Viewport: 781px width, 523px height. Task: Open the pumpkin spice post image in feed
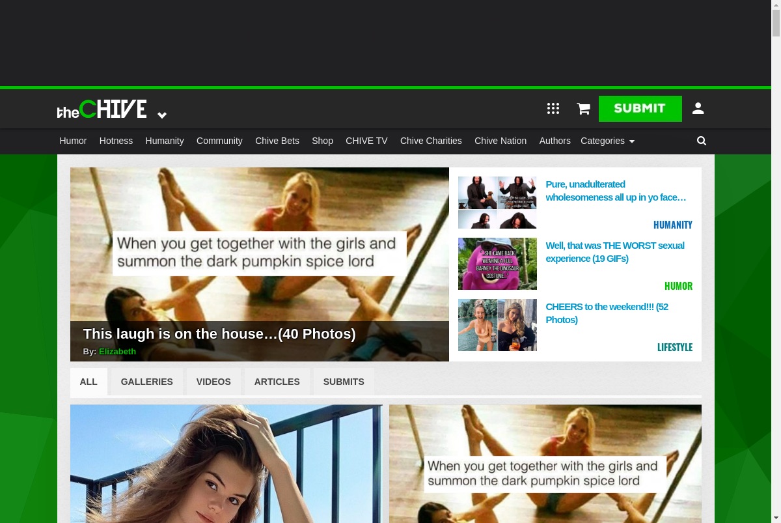(545, 464)
